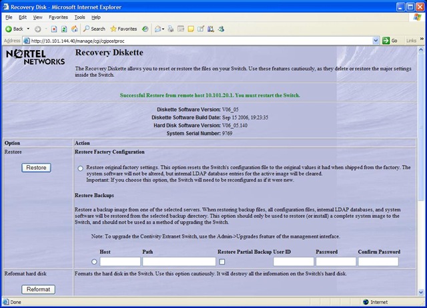Select Restore original factory settings radio button
427x308 pixels.
(80, 168)
